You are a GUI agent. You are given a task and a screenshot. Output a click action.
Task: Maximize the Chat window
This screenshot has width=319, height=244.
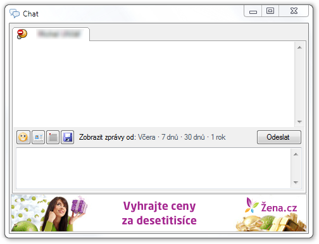270,11
